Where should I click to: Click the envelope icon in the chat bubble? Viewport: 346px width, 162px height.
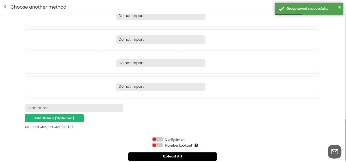click(x=334, y=152)
